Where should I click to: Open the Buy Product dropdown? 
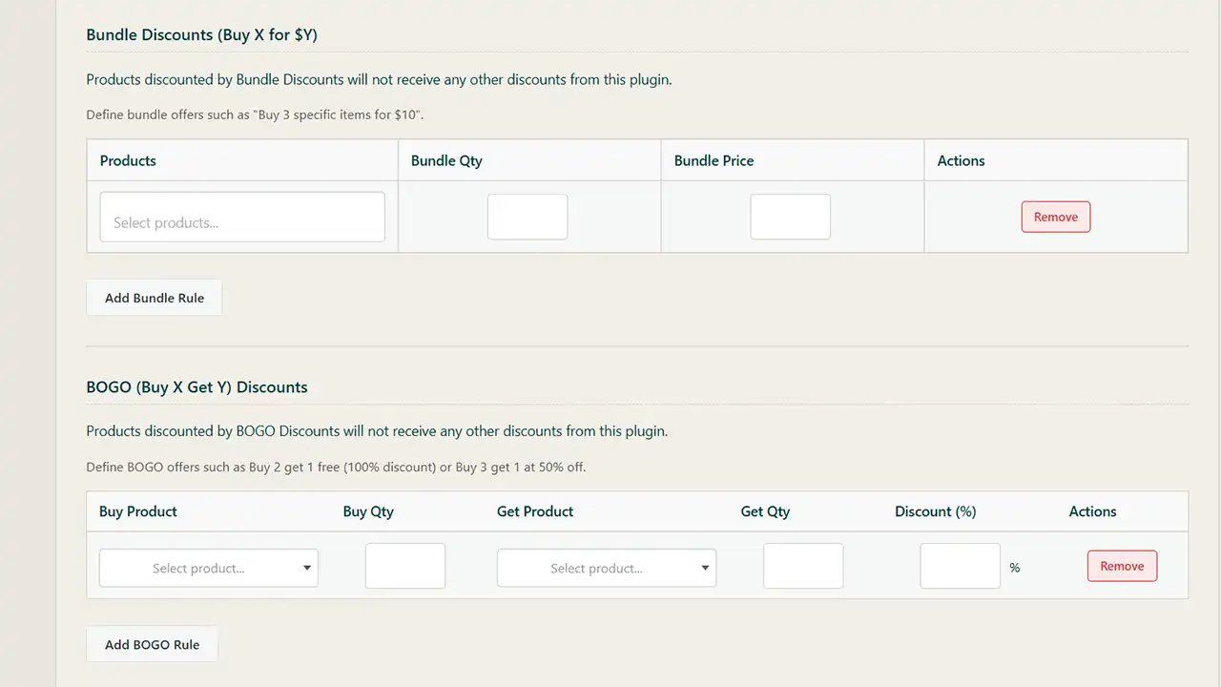coord(209,568)
